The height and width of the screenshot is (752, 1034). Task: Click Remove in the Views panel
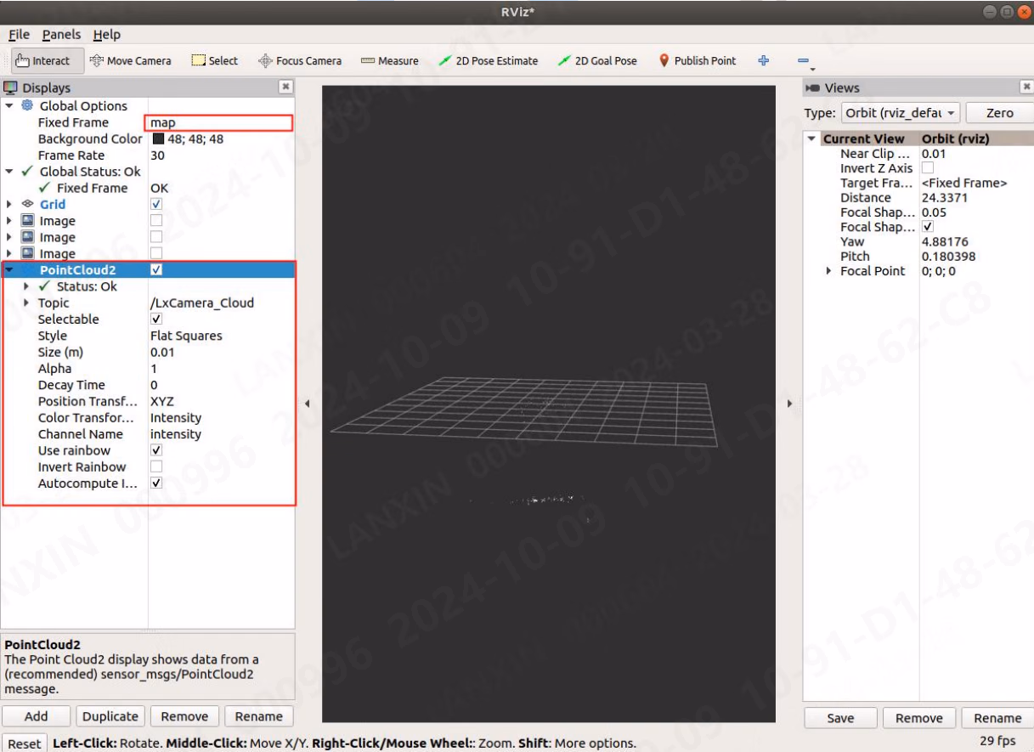click(919, 718)
